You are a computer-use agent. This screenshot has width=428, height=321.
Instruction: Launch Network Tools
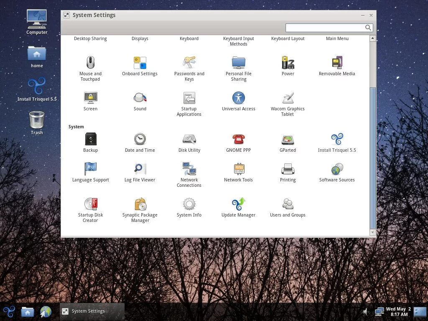239,172
